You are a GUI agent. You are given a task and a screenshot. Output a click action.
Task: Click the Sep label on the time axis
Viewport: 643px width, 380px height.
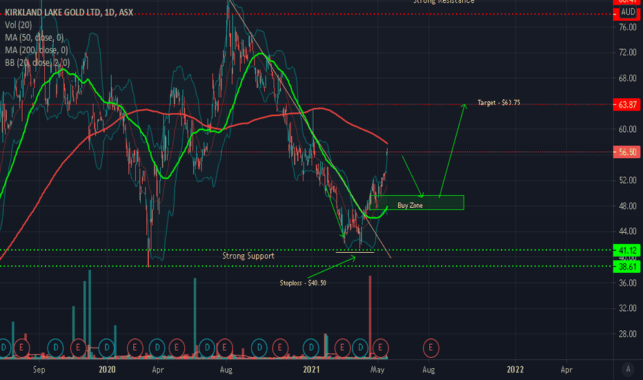coord(39,370)
